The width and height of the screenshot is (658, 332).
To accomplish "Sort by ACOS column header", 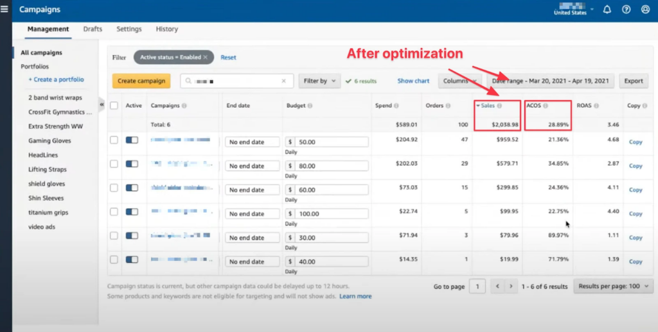I will pos(534,106).
